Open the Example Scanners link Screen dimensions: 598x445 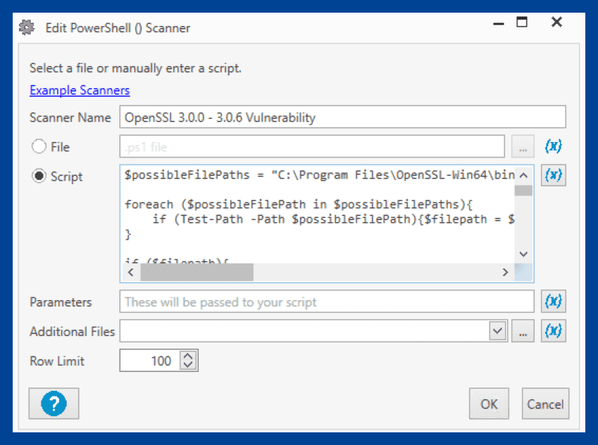pyautogui.click(x=80, y=90)
